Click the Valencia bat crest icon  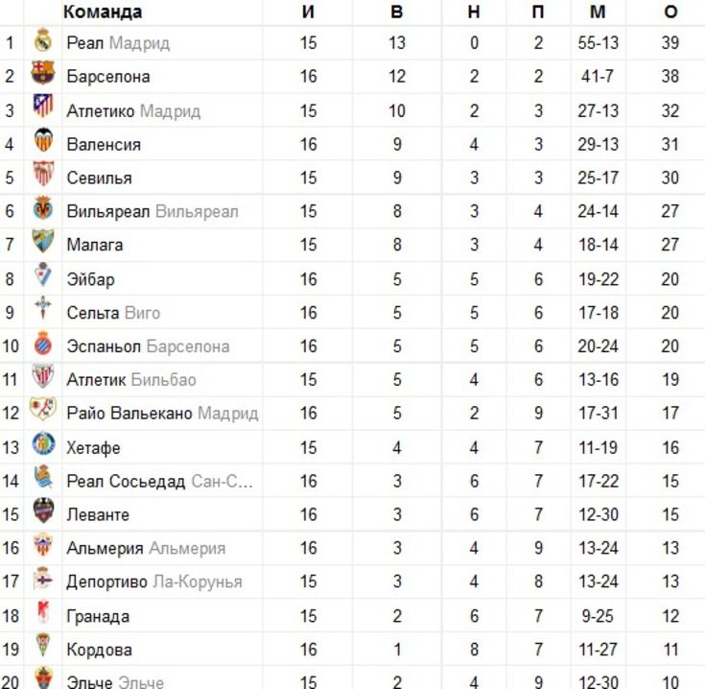pos(43,140)
